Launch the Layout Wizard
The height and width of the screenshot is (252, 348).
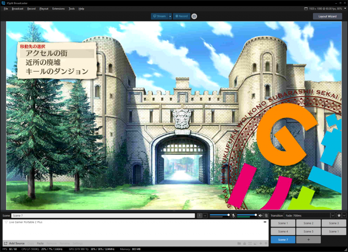point(327,16)
